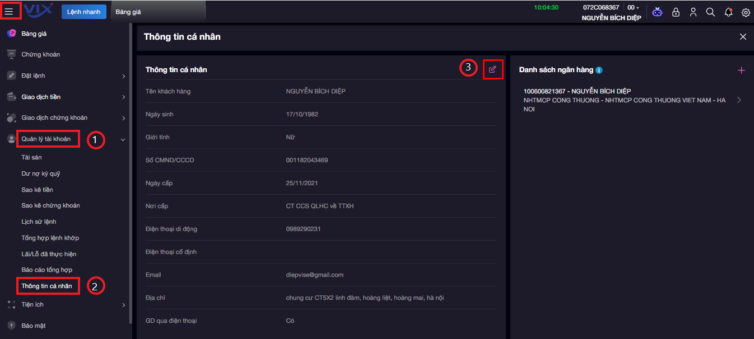Open the sub-account 00 dropdown

pyautogui.click(x=633, y=7)
